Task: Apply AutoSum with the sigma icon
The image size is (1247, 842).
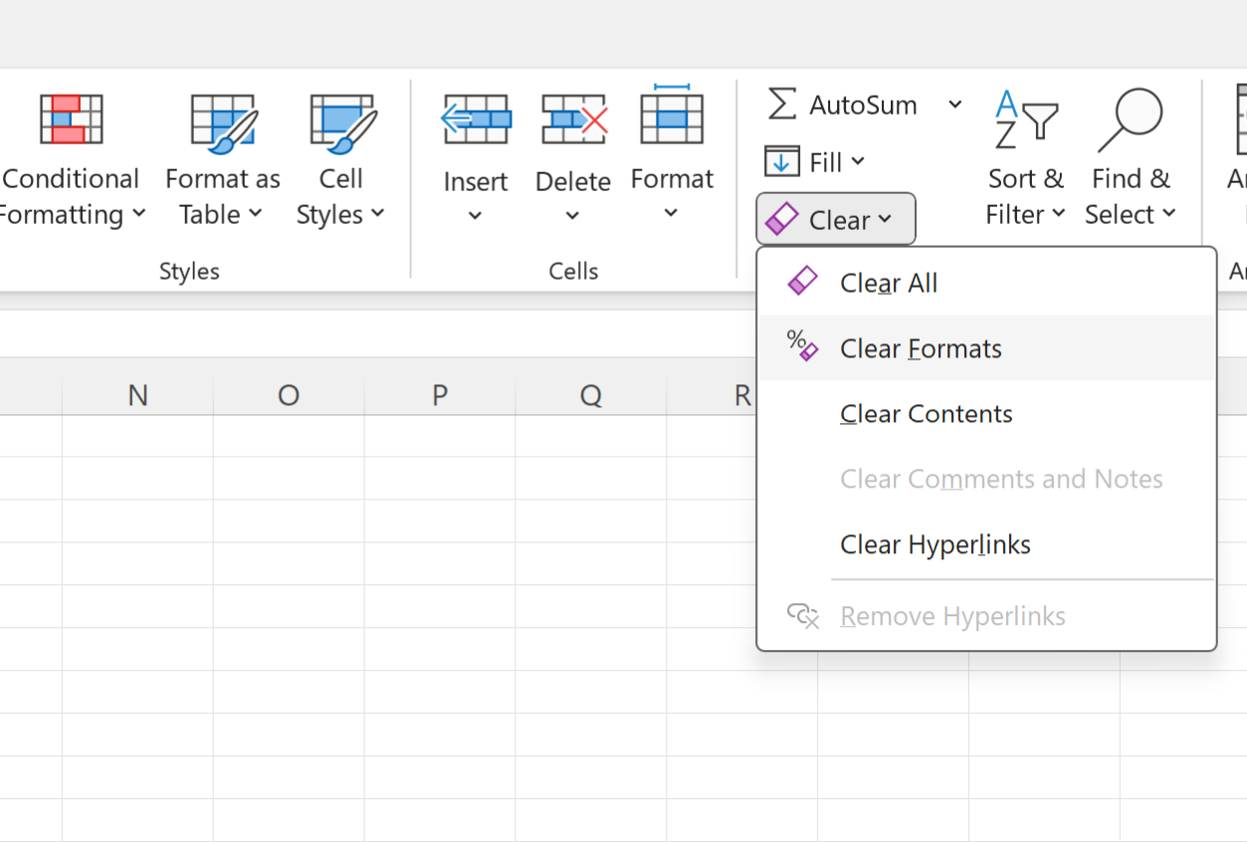Action: point(780,104)
